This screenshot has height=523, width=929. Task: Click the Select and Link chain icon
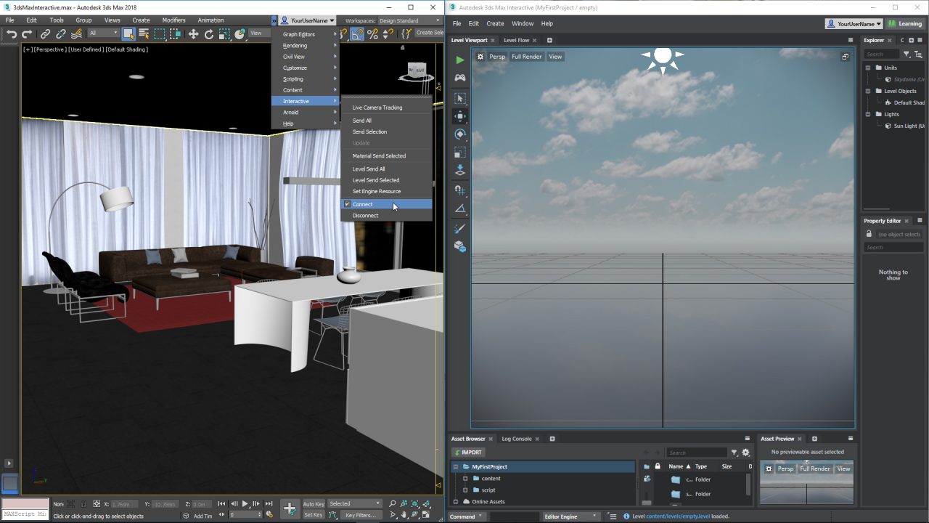[x=45, y=33]
